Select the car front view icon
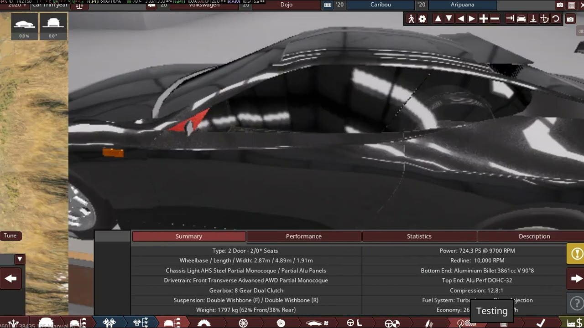 point(521,19)
